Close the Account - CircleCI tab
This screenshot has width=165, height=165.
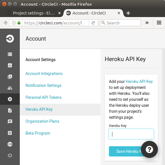pos(119,13)
